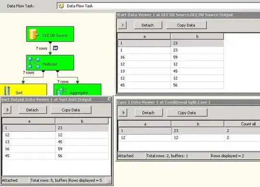The width and height of the screenshot is (260, 187).
Task: Select the OLE DB Source component
Action: tap(50, 34)
